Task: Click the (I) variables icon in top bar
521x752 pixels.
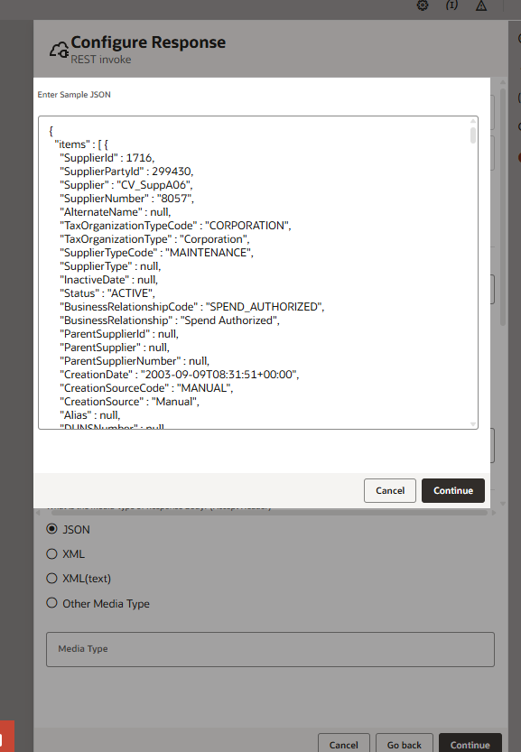Action: pyautogui.click(x=451, y=5)
